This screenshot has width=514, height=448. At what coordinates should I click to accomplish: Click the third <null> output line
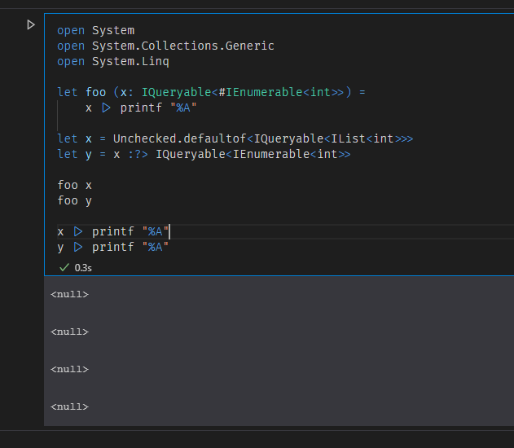pyautogui.click(x=69, y=369)
